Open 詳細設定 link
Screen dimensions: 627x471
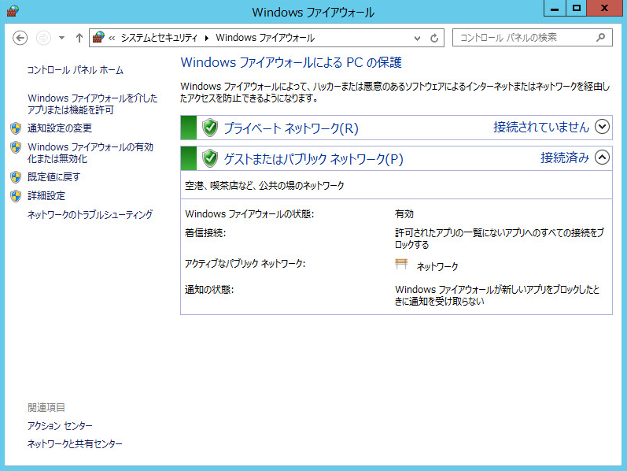46,196
